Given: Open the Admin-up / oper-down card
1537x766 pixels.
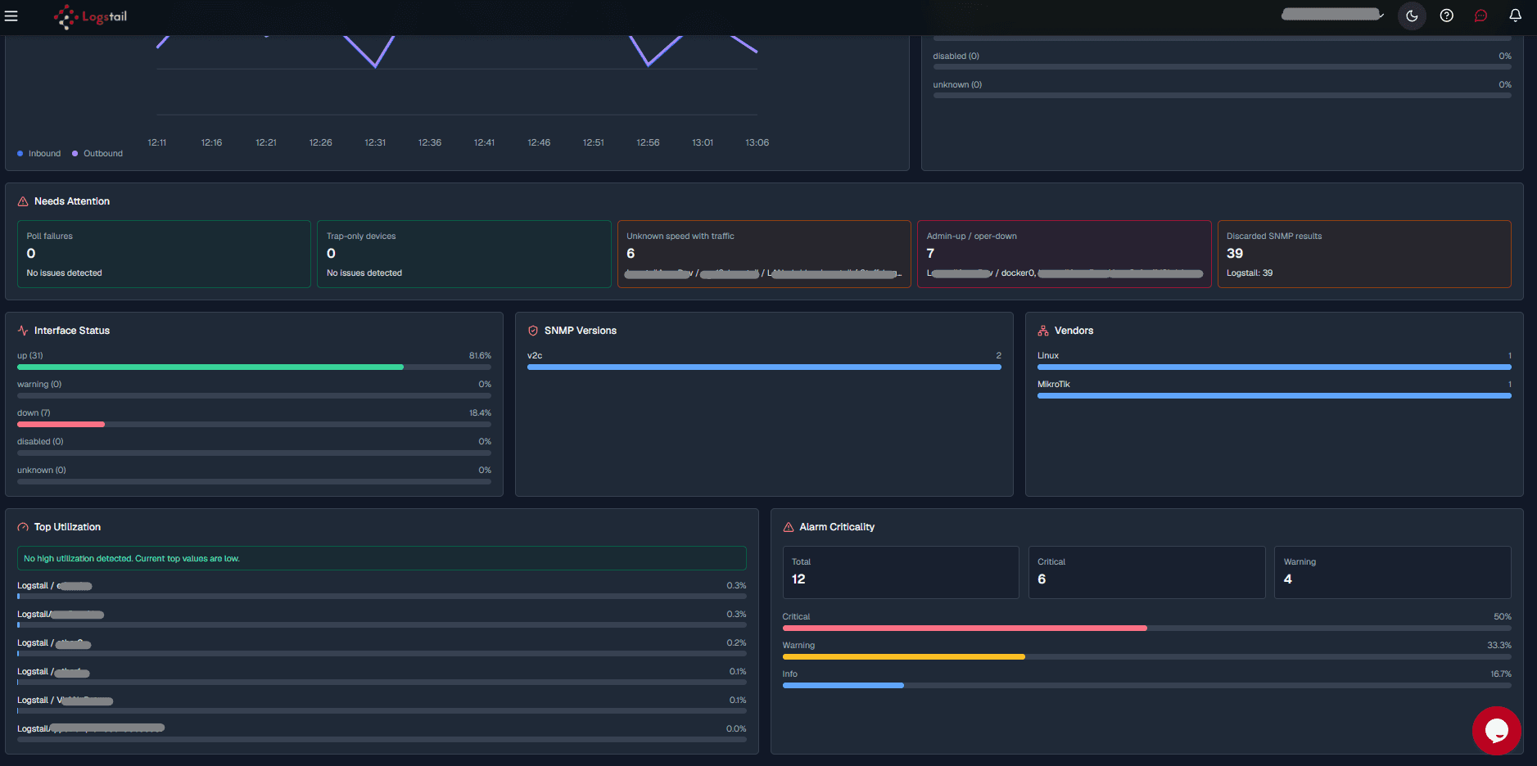Looking at the screenshot, I should pos(1065,254).
